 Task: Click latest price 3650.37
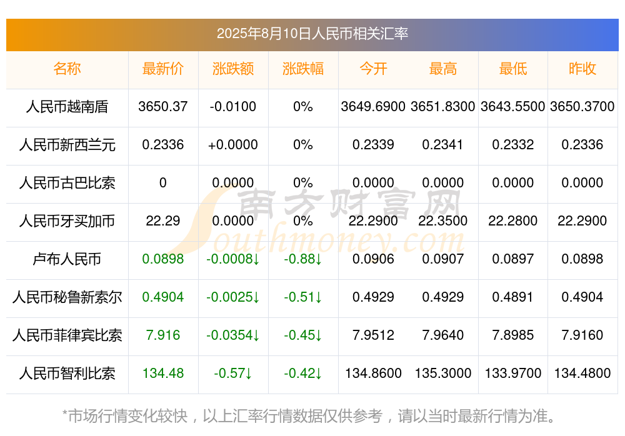click(162, 107)
